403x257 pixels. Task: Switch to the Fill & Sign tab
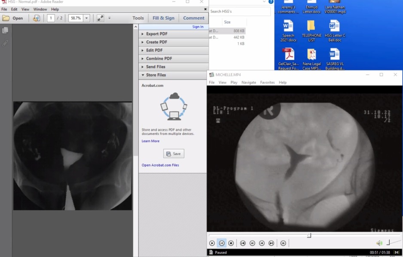(x=163, y=18)
